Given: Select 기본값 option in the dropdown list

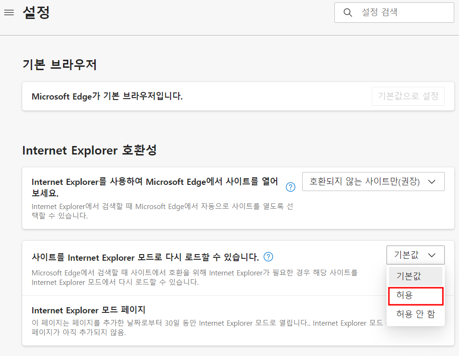Looking at the screenshot, I should pyautogui.click(x=415, y=276).
